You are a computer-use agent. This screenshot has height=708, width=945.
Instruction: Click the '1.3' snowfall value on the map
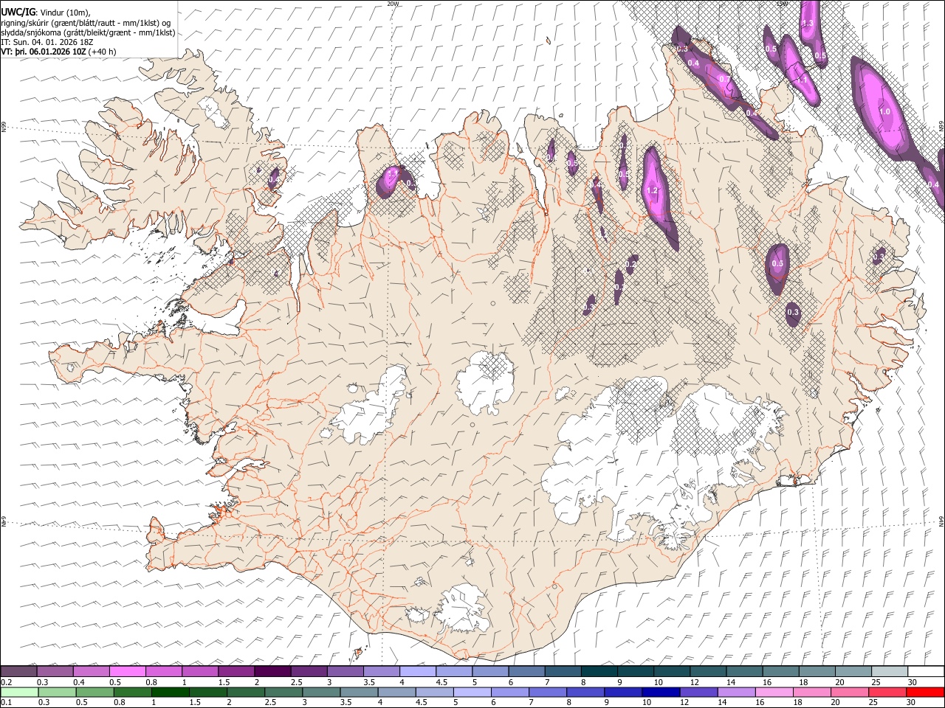[x=808, y=24]
